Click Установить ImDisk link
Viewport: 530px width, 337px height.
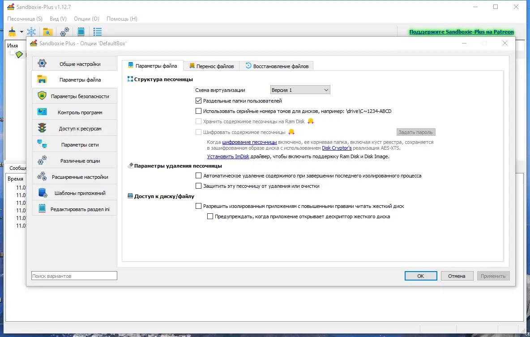[228, 156]
